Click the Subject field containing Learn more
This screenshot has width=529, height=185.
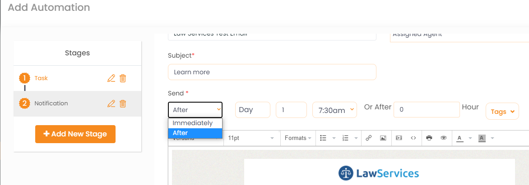point(272,72)
